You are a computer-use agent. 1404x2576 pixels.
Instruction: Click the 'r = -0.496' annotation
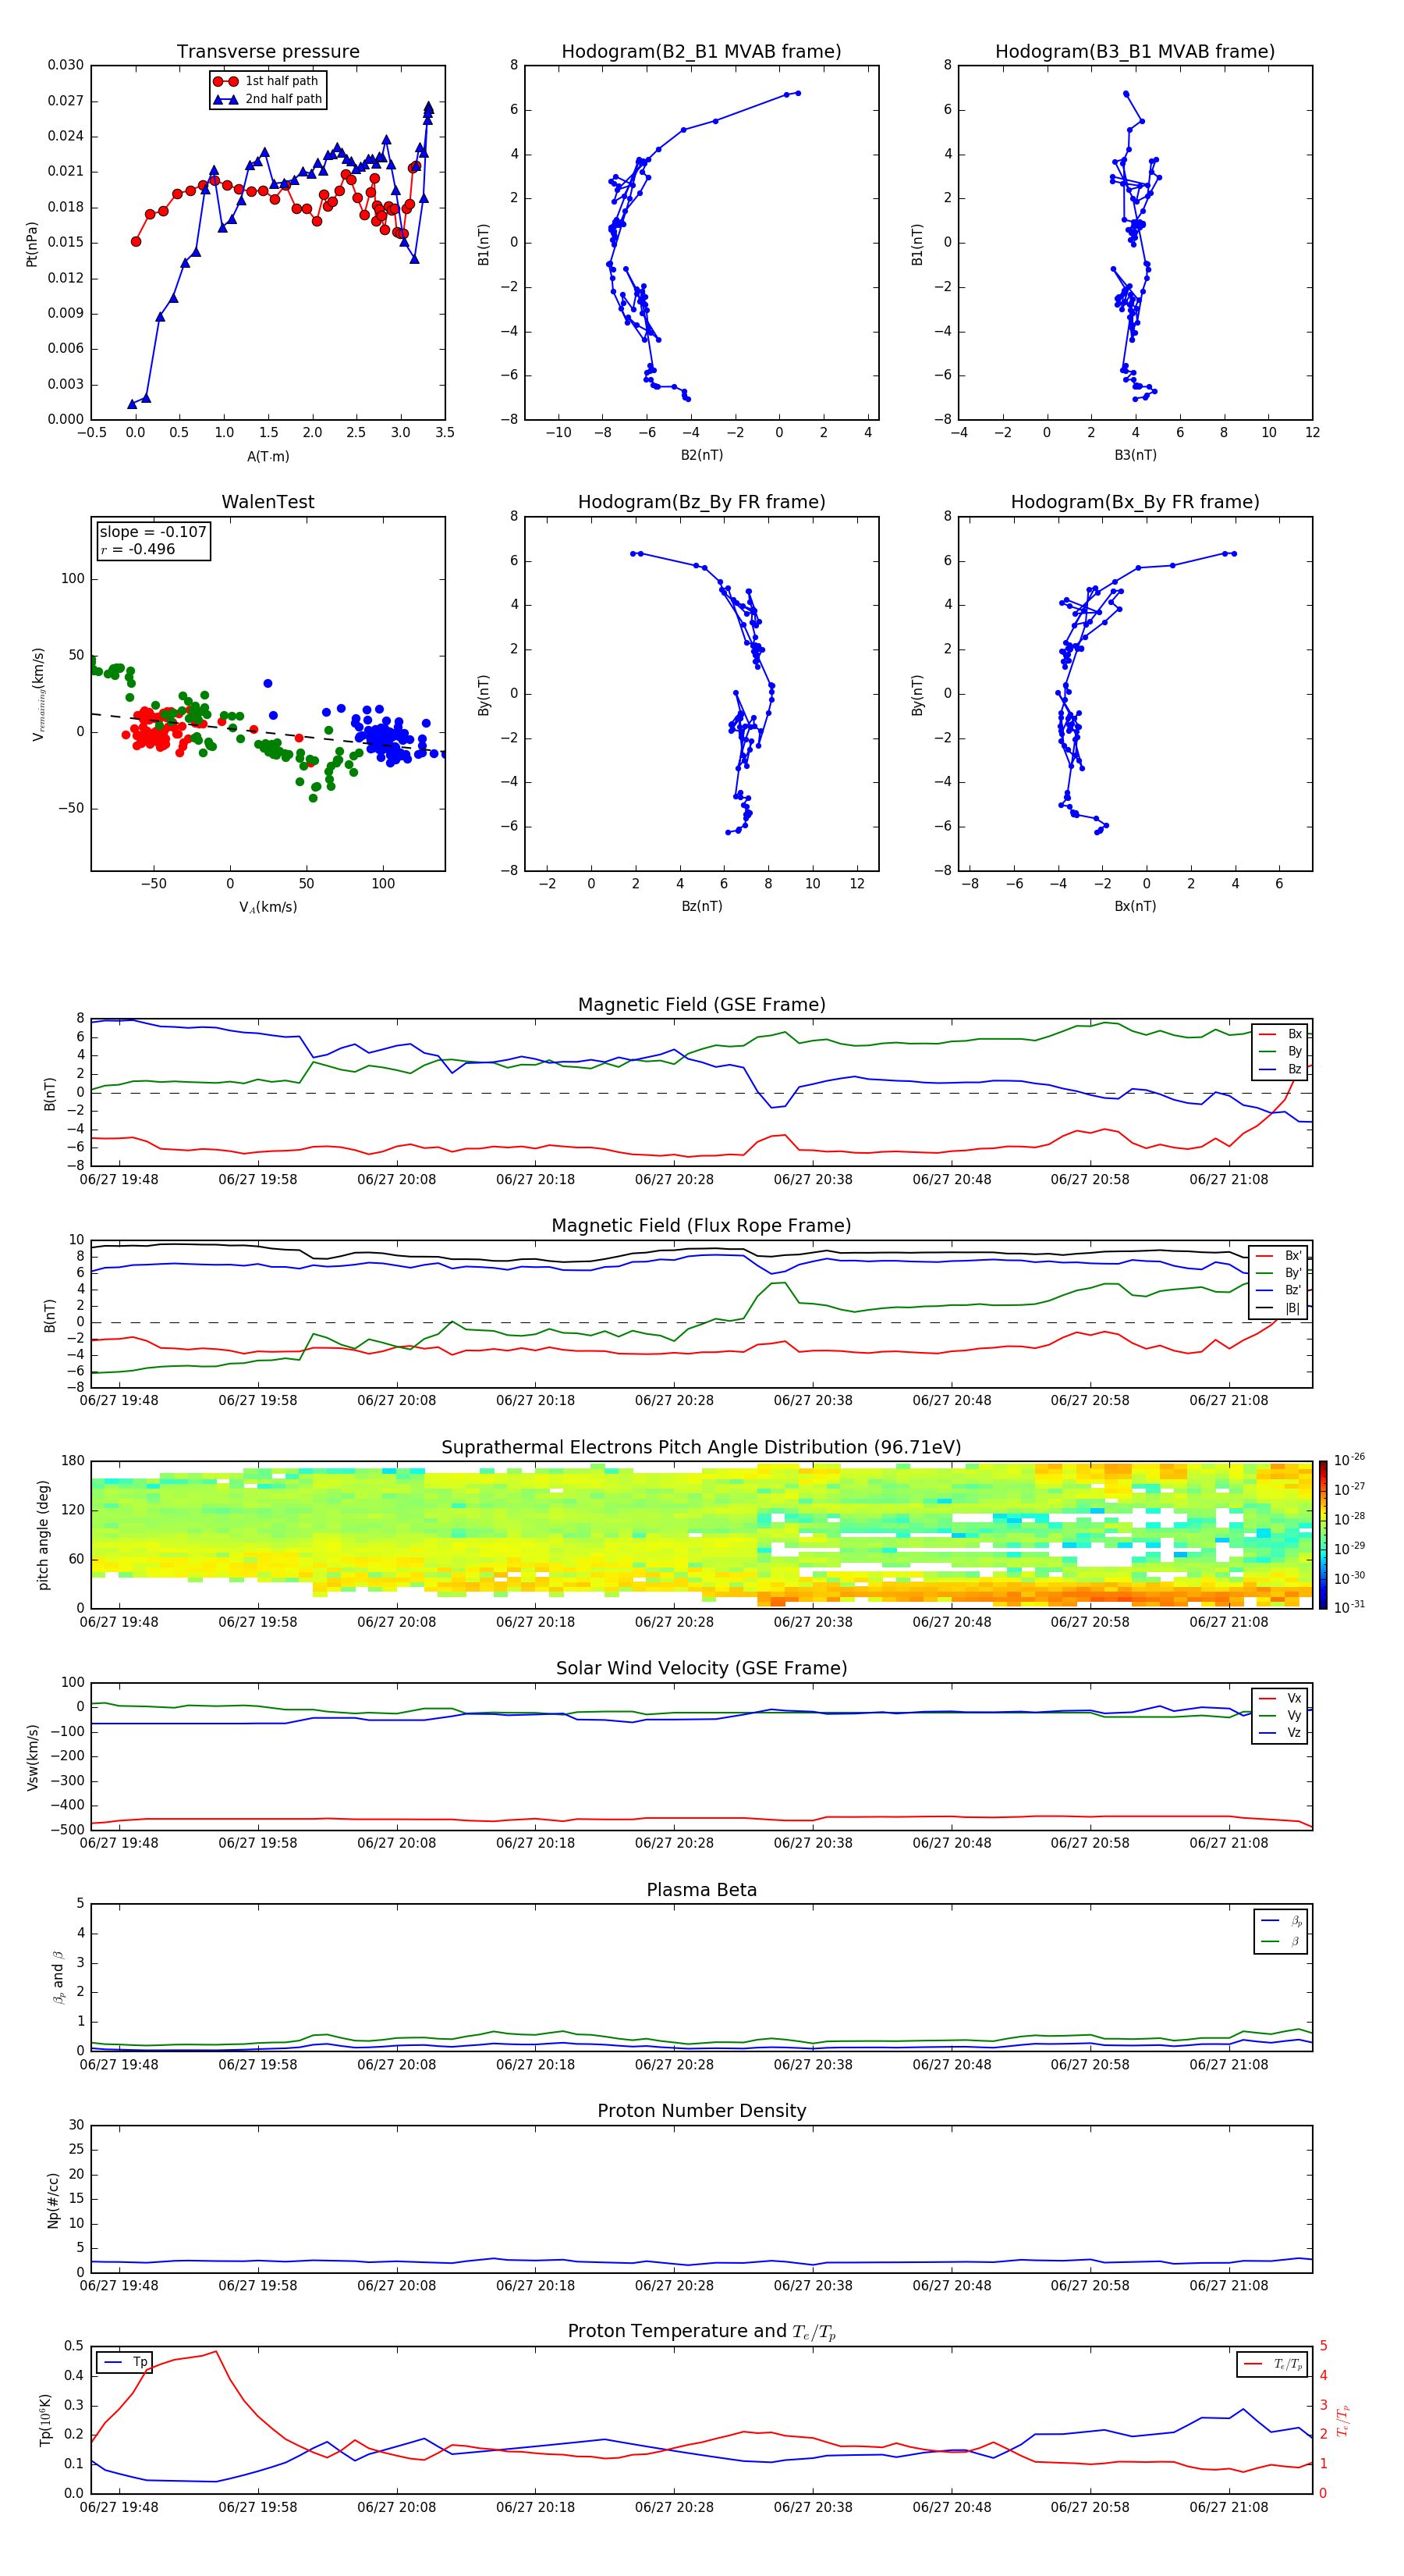[138, 549]
